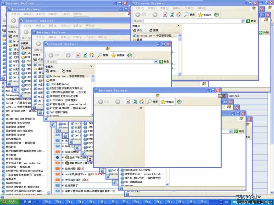
Task: Click down arrow of top-right window's favorites scrollbar
Action: click(x=179, y=74)
